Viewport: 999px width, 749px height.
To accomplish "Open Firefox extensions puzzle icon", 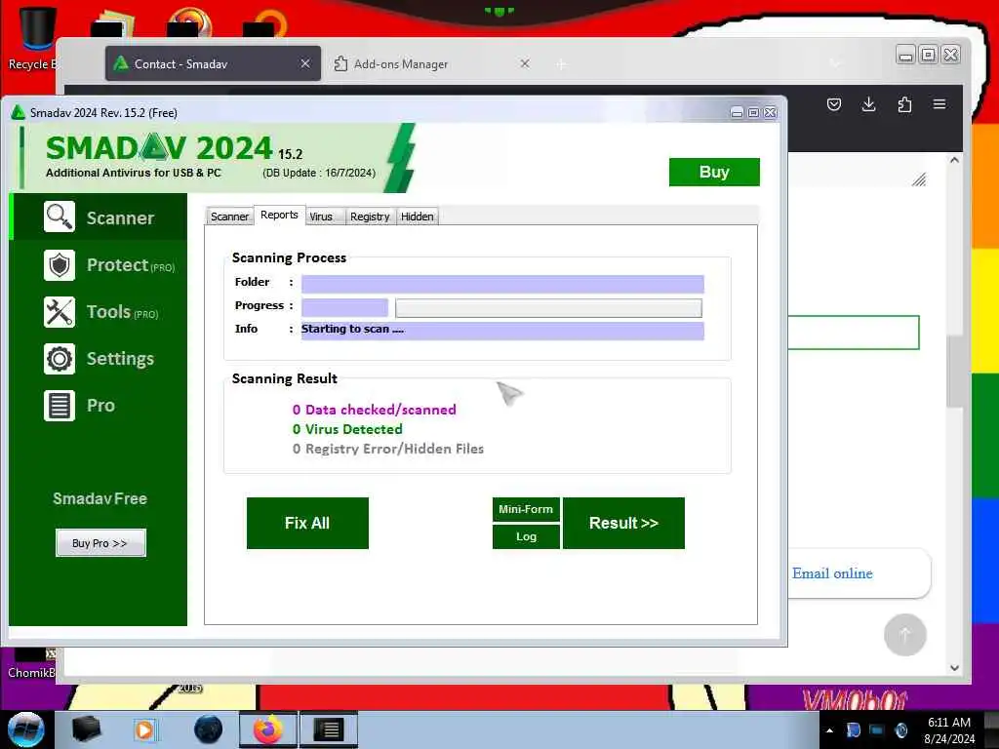I will (x=904, y=104).
